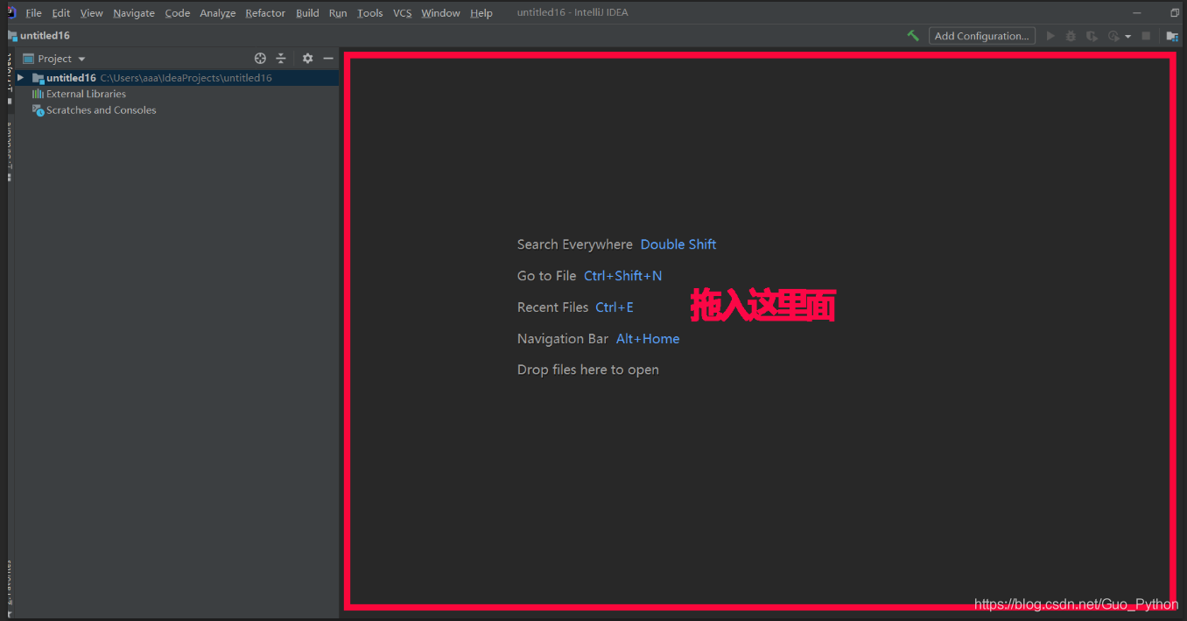Click the Ctrl+E shortcut text
The height and width of the screenshot is (621, 1187).
[615, 307]
